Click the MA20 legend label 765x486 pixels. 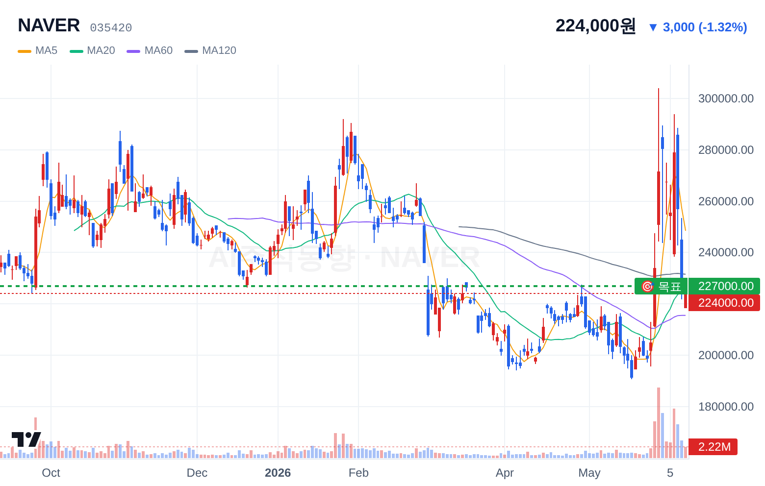point(101,50)
